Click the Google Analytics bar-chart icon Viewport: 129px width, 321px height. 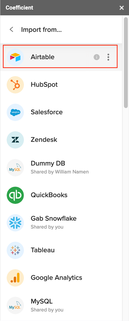point(15,278)
